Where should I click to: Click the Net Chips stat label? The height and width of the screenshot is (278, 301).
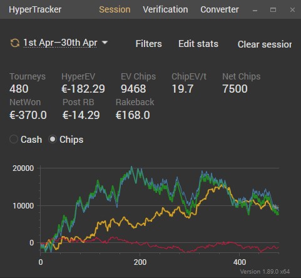[x=242, y=76]
